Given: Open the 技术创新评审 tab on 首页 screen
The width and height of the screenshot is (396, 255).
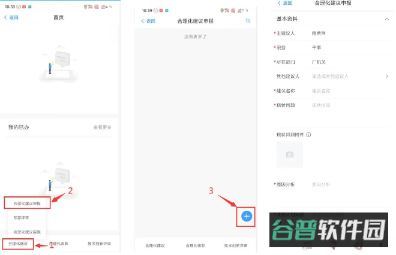Looking at the screenshot, I should [99, 244].
